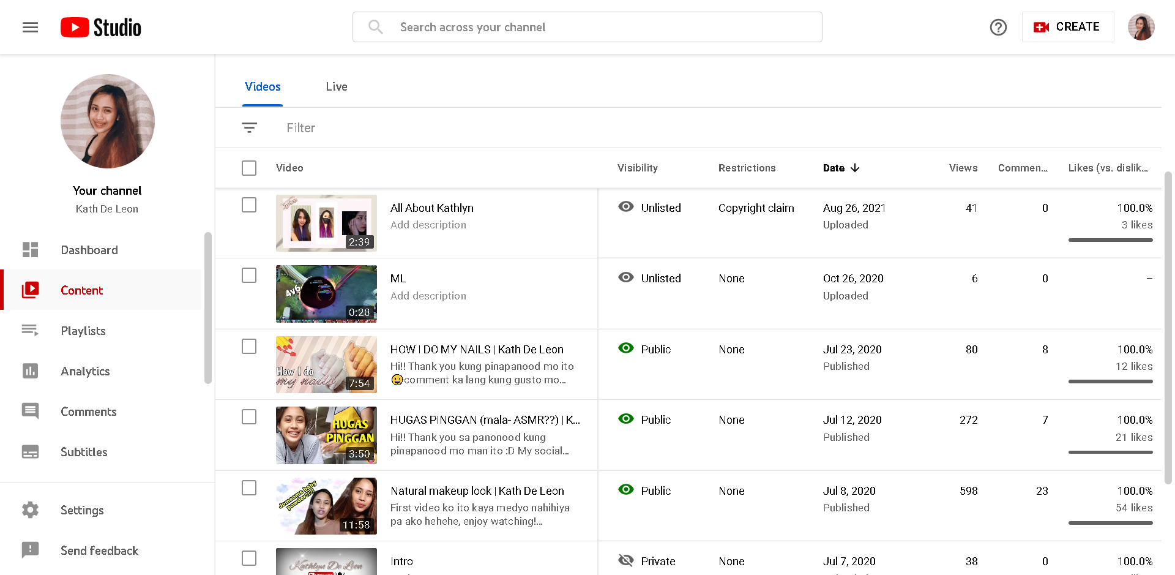Open the Natural makeup look thumbnail
1175x575 pixels.
pos(326,506)
